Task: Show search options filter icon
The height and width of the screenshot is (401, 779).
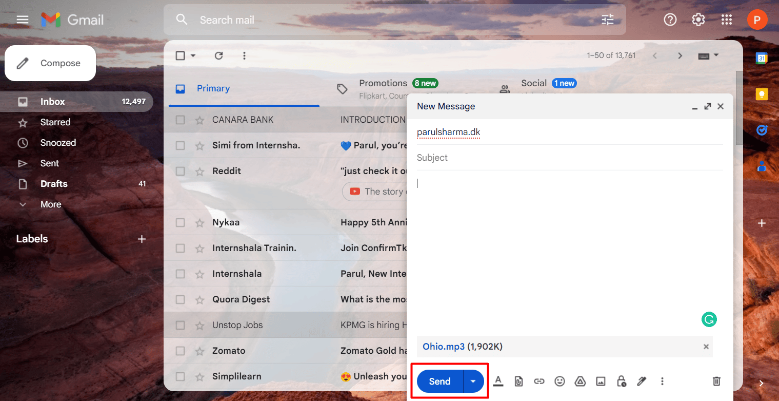Action: click(x=608, y=20)
